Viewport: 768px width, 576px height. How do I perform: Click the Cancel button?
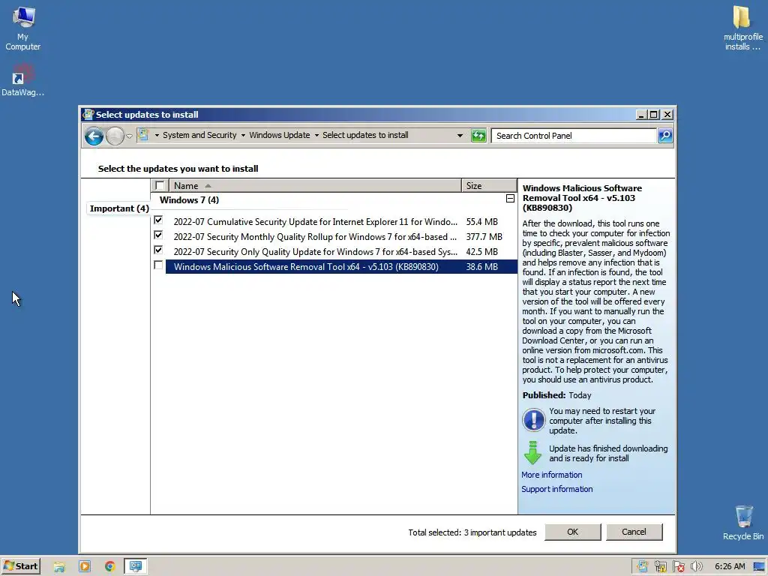(x=634, y=532)
